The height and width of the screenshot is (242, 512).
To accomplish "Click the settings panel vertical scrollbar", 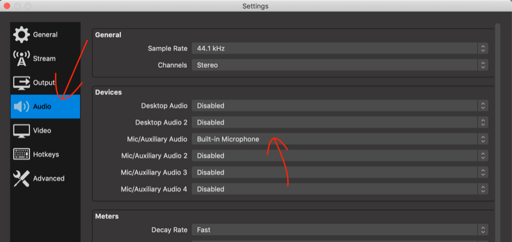I will pos(498,133).
